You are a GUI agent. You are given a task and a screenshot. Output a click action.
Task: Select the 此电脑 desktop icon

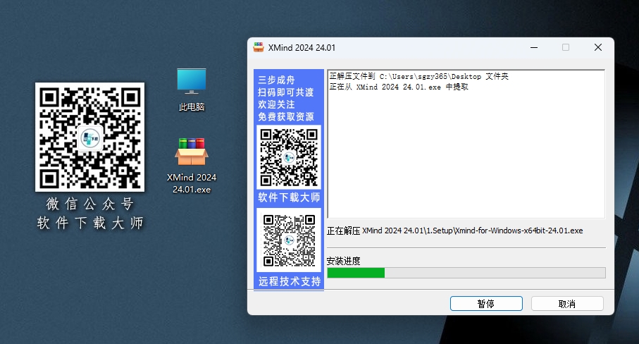pos(191,90)
